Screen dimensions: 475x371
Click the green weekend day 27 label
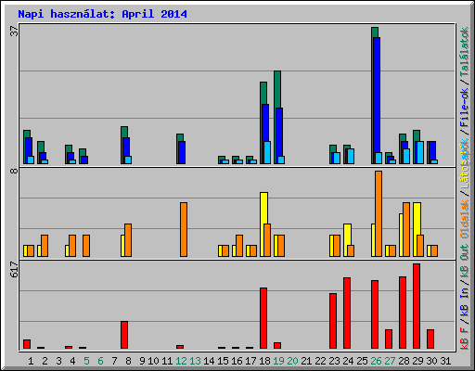(390, 361)
